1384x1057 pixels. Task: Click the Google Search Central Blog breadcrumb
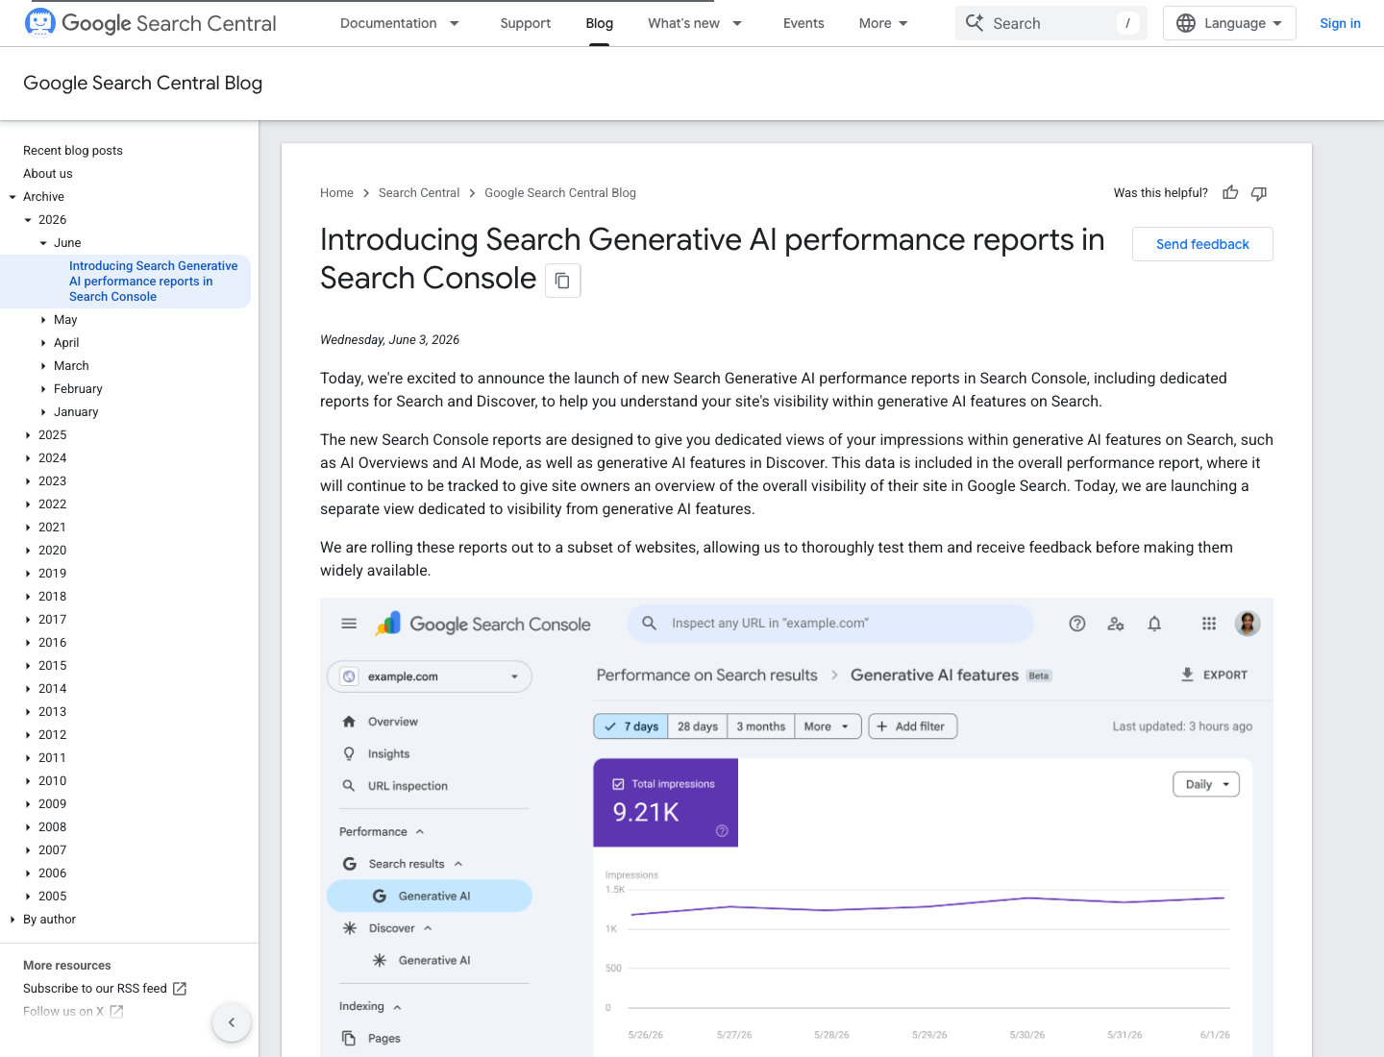pos(560,193)
